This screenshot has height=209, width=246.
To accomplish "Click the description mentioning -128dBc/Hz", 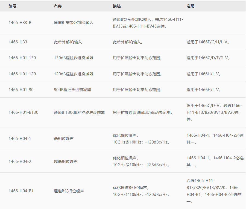I will 141,162.
